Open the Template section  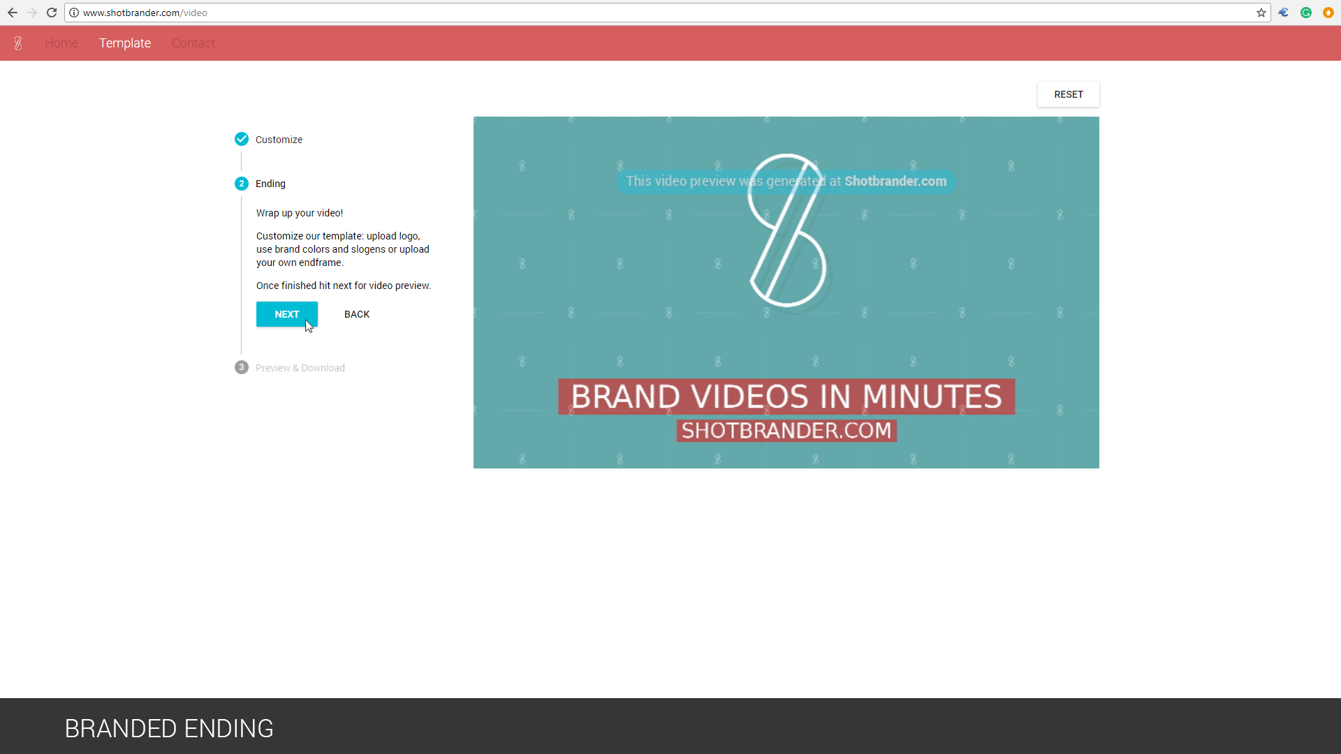pos(125,43)
